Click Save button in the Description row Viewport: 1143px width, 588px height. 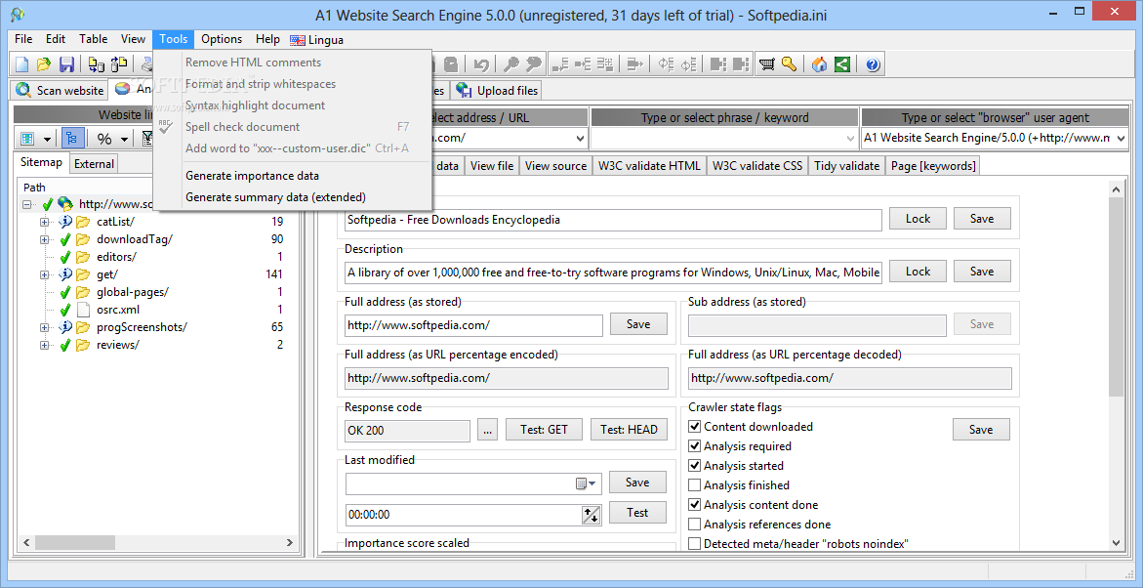point(981,272)
